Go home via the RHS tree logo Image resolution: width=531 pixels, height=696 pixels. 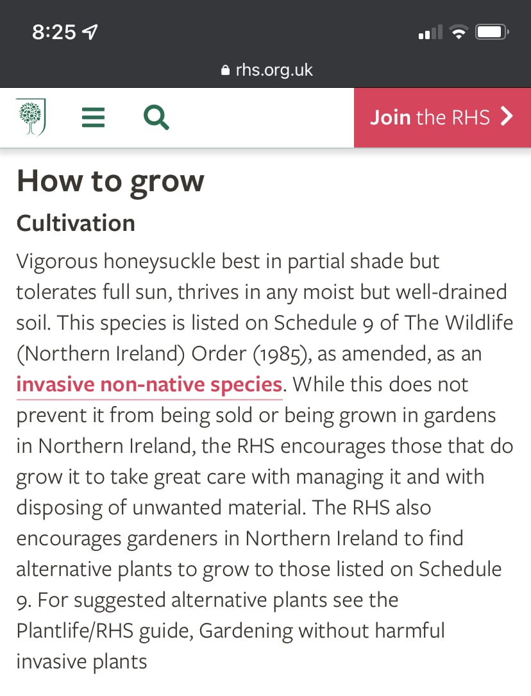[31, 117]
